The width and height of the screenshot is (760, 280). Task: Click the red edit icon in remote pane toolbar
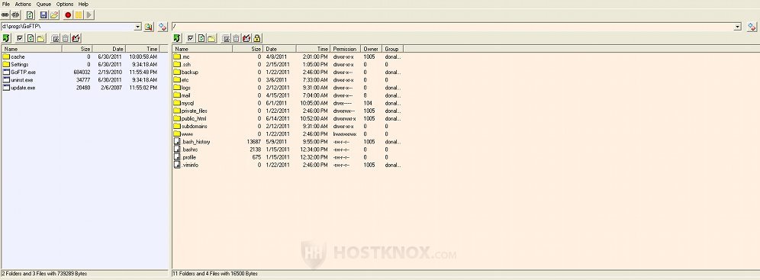tap(246, 38)
